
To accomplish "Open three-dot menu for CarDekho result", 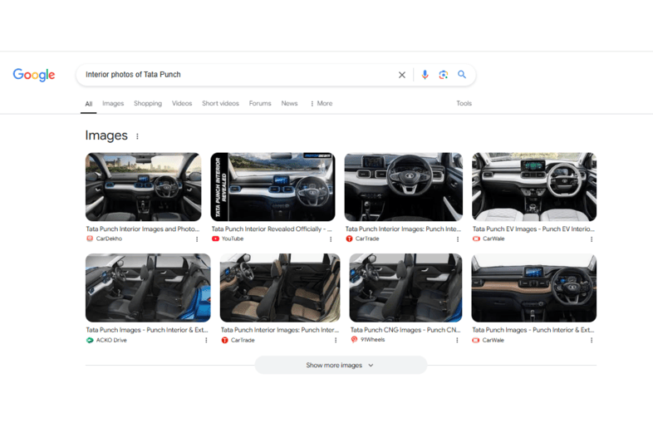I will pos(197,239).
